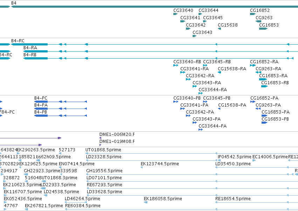Select the CG16852 gene label
298x211 pixels.
[260, 10]
